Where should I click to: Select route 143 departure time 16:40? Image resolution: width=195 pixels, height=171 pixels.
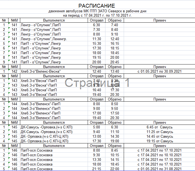[x=97, y=90]
